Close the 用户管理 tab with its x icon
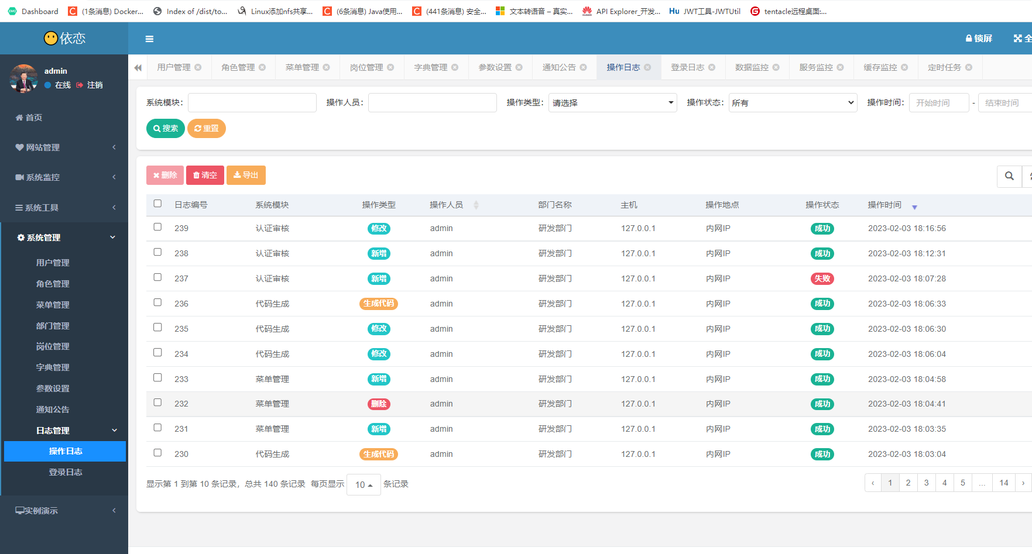Viewport: 1032px width, 554px height. 198,67
